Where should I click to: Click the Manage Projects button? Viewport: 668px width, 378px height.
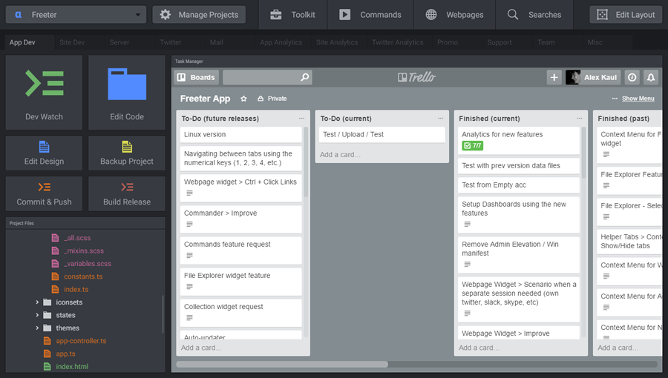[199, 15]
